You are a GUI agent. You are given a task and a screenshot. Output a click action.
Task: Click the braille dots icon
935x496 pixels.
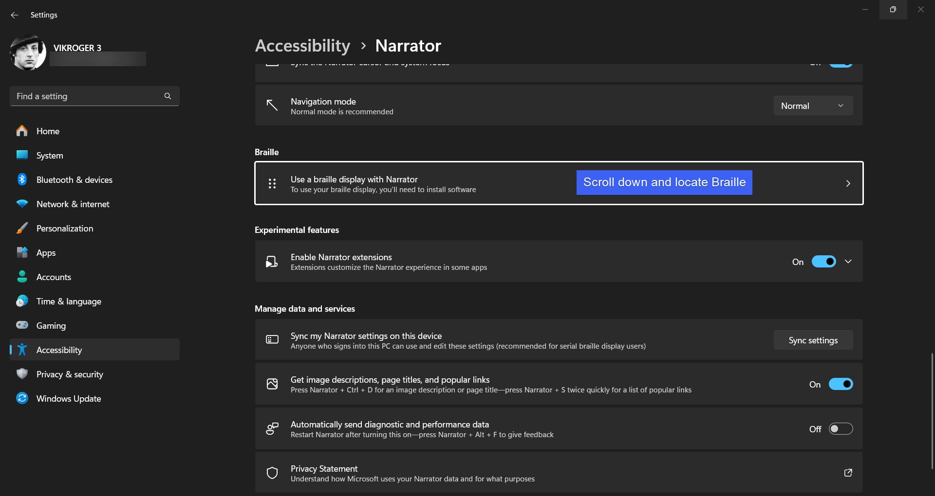coord(272,183)
